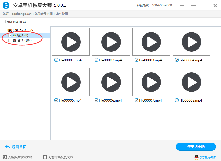
Task: Toggle the HM NOTE 1S device checkbox
Action: 4,22
